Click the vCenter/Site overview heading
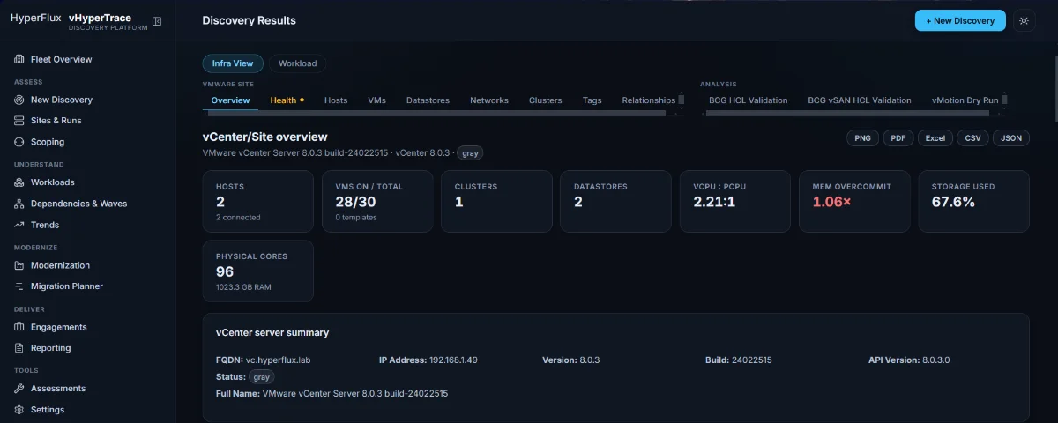1058x423 pixels. 264,137
